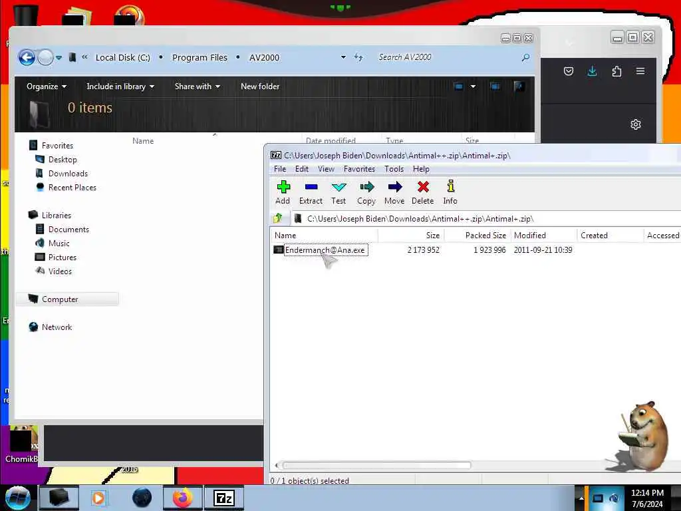Open Desktop in the navigation pane
This screenshot has height=511, width=681.
63,160
